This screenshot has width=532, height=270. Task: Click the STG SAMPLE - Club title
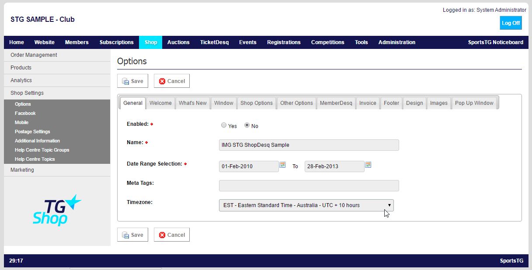pos(42,19)
